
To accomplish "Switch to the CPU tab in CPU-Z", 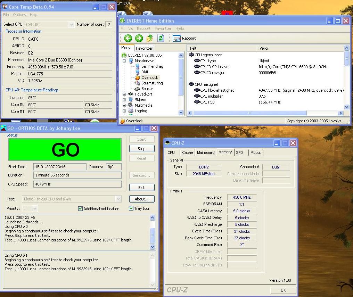I will point(171,152).
